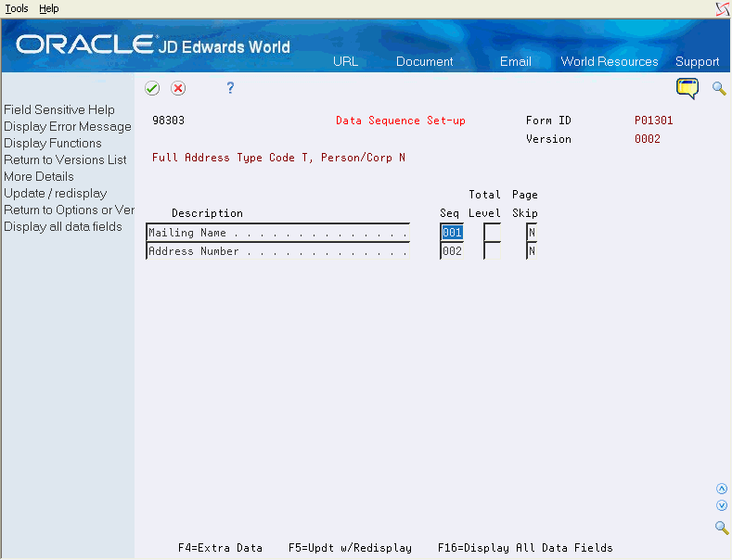Click the Oracle JD Edwards World logo

point(153,45)
